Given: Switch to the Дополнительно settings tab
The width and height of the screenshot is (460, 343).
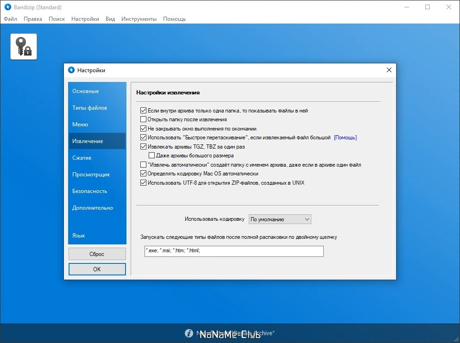Looking at the screenshot, I should click(x=97, y=208).
